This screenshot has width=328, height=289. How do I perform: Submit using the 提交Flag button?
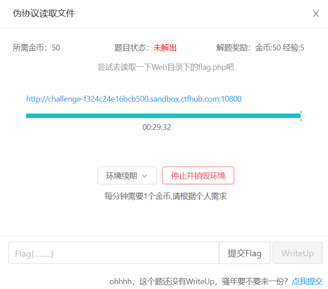[244, 253]
